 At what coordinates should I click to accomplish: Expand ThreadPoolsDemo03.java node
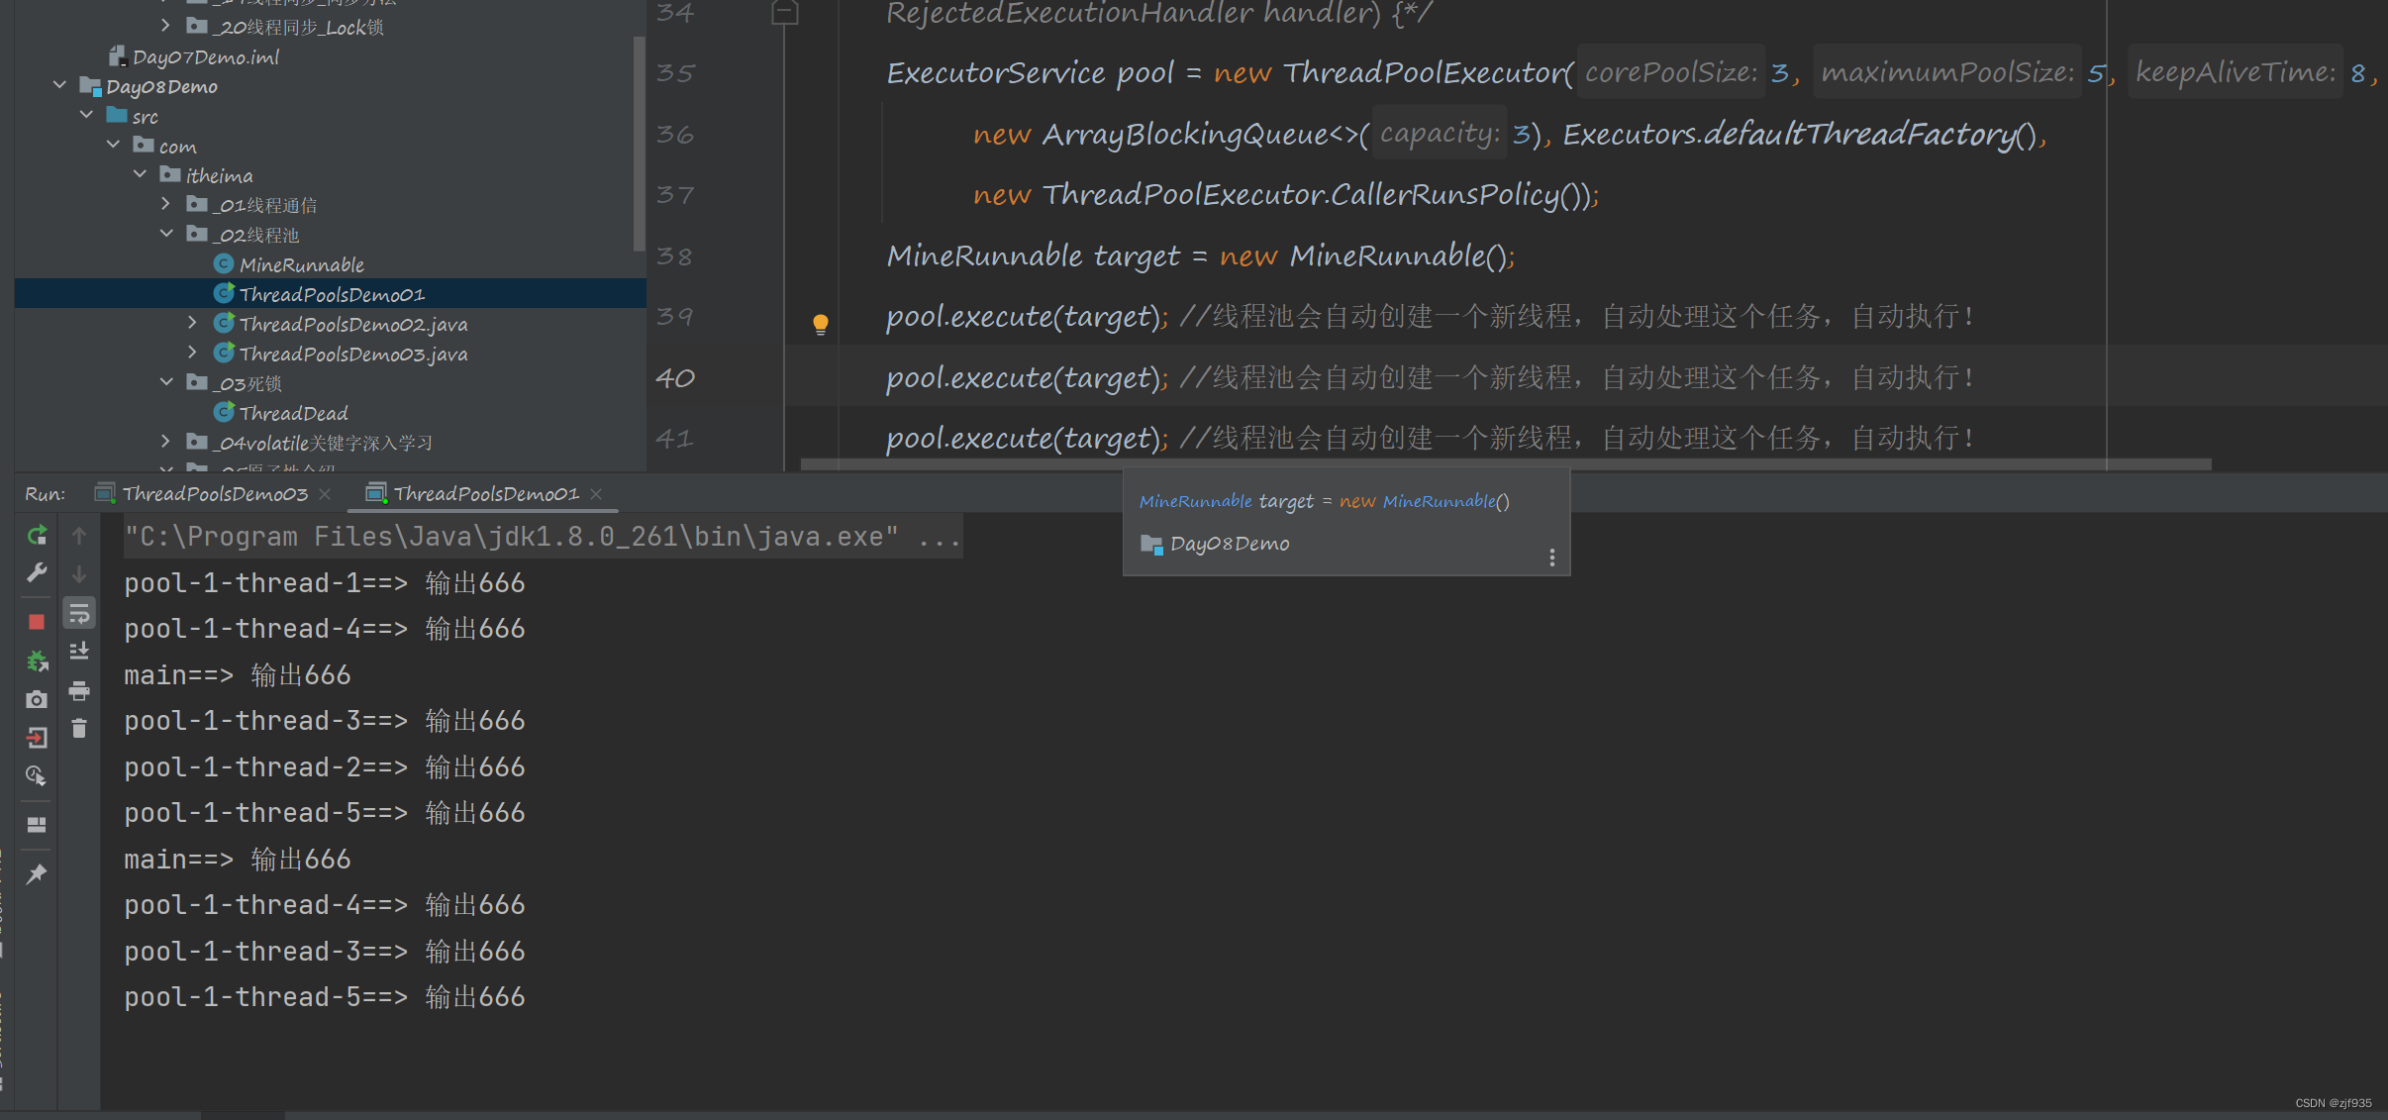coord(192,353)
